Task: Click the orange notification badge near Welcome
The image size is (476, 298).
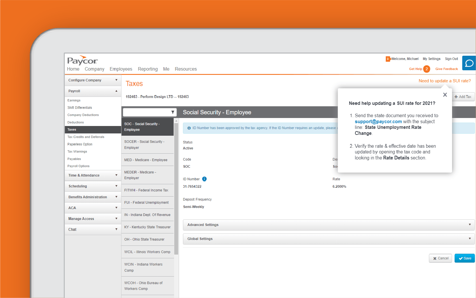Action: (388, 59)
